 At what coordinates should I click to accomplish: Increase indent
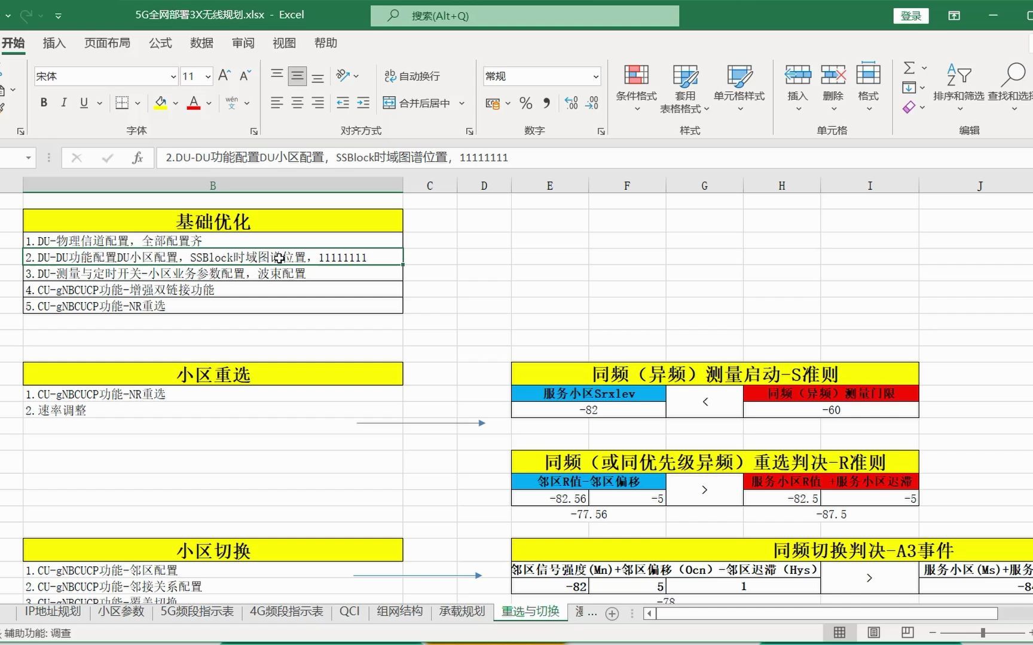pyautogui.click(x=363, y=103)
